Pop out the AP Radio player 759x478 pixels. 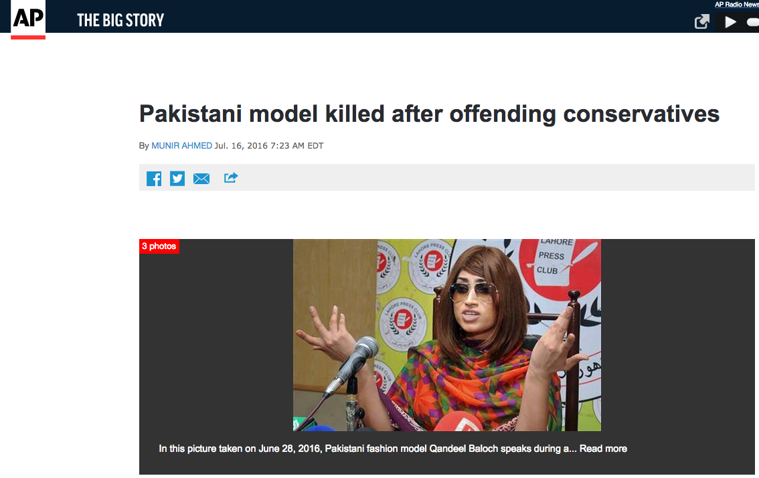pos(701,22)
